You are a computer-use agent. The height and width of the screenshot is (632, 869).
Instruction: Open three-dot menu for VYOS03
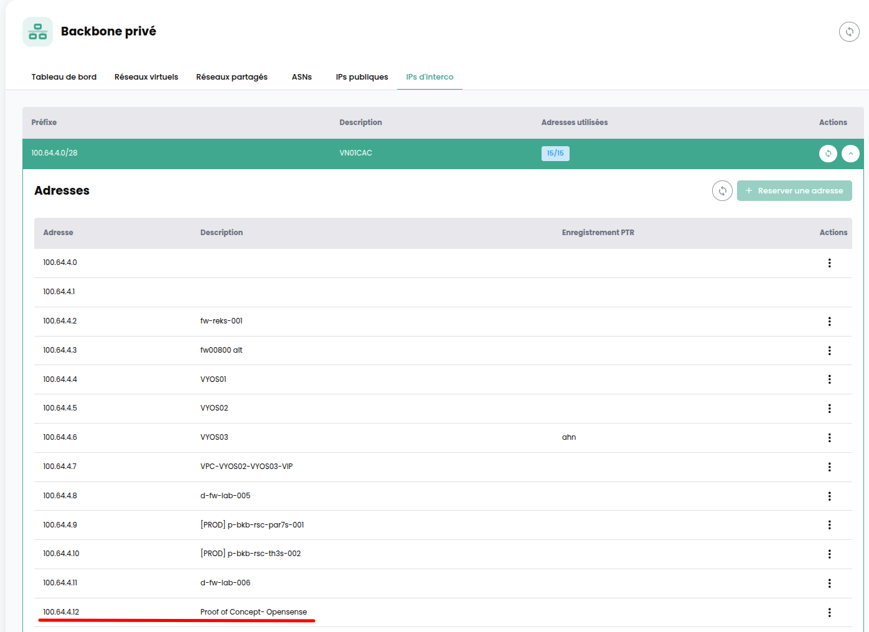829,438
